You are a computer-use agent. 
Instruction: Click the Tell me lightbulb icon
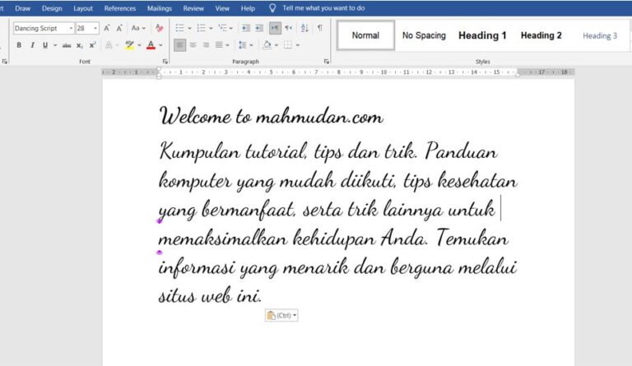[x=272, y=8]
